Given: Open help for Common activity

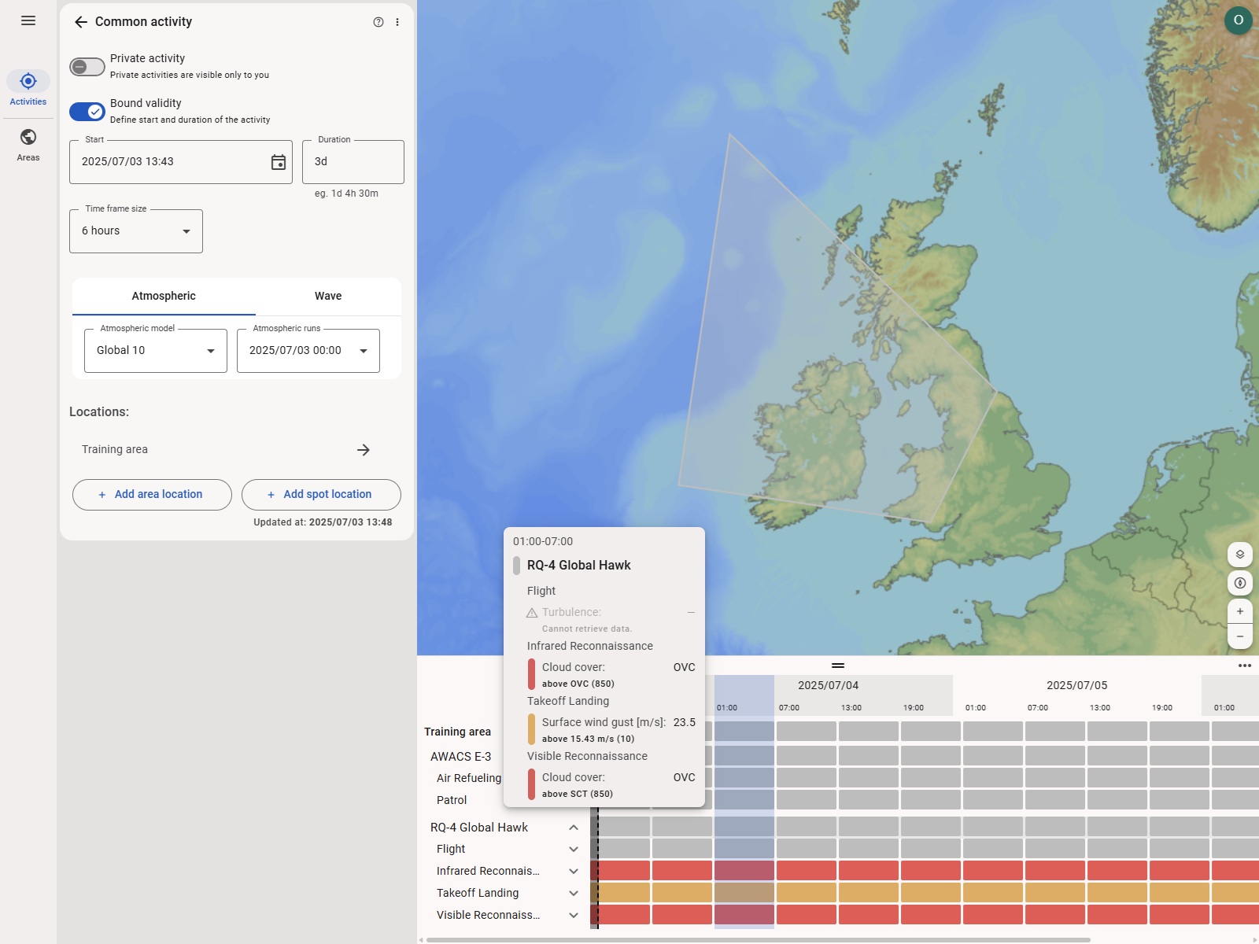Looking at the screenshot, I should 378,22.
